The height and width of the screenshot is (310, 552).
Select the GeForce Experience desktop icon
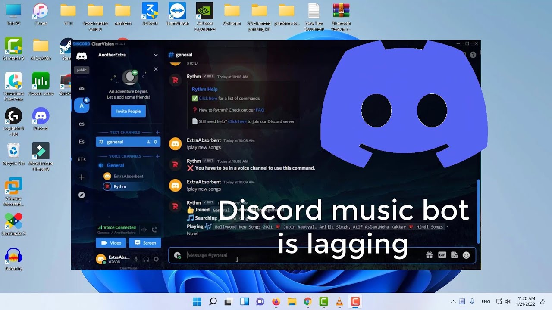click(204, 17)
